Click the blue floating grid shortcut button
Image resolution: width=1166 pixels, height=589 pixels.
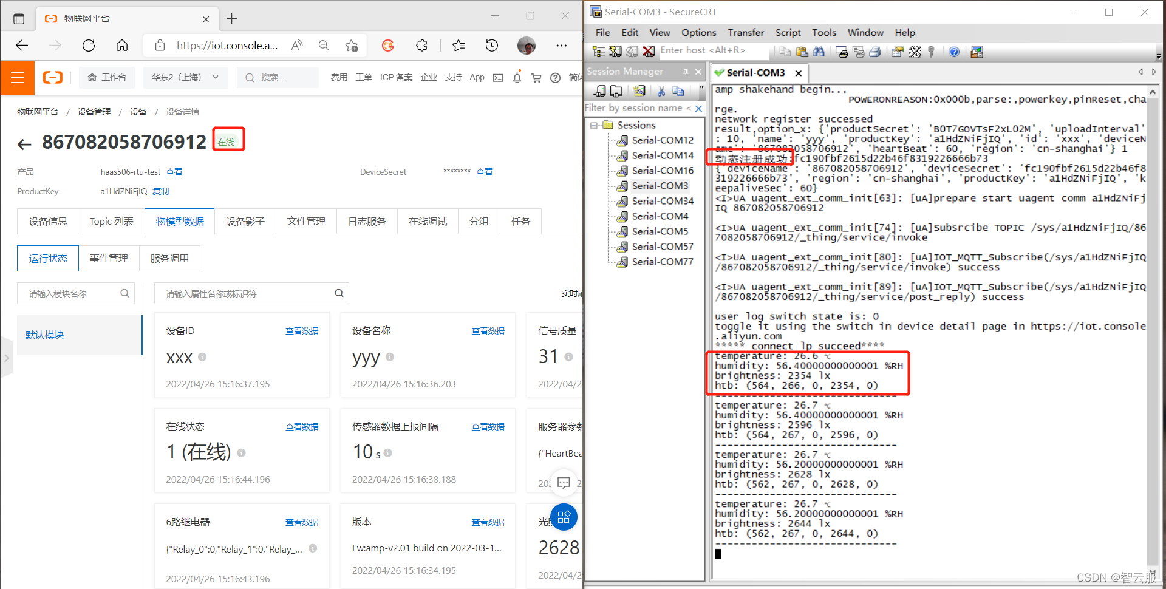tap(564, 517)
